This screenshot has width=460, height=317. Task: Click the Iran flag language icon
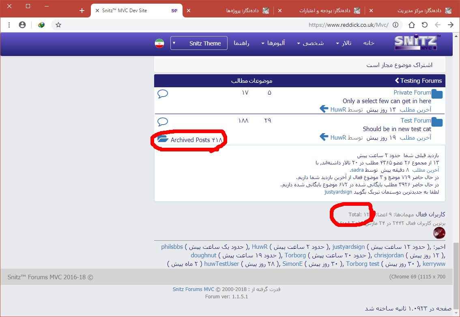pyautogui.click(x=159, y=43)
